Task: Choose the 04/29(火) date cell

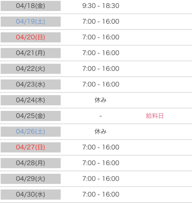Action: [x=31, y=179]
